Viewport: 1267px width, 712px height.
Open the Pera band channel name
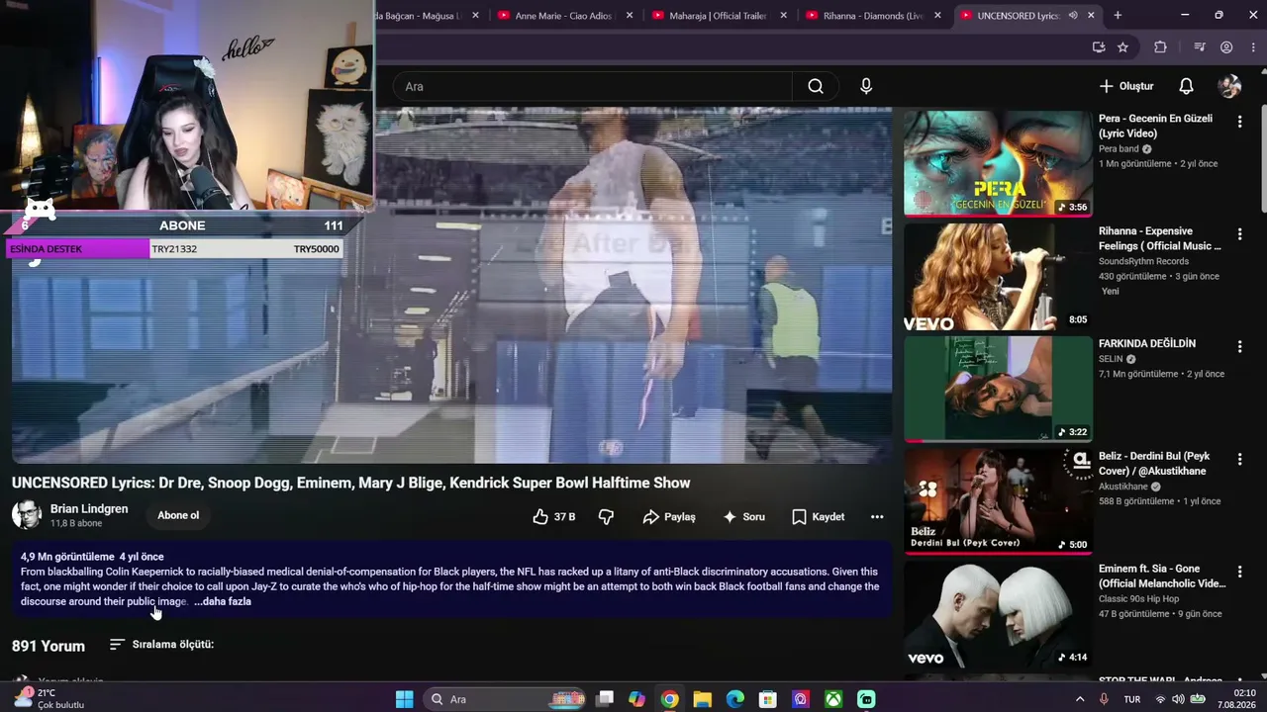pyautogui.click(x=1119, y=149)
